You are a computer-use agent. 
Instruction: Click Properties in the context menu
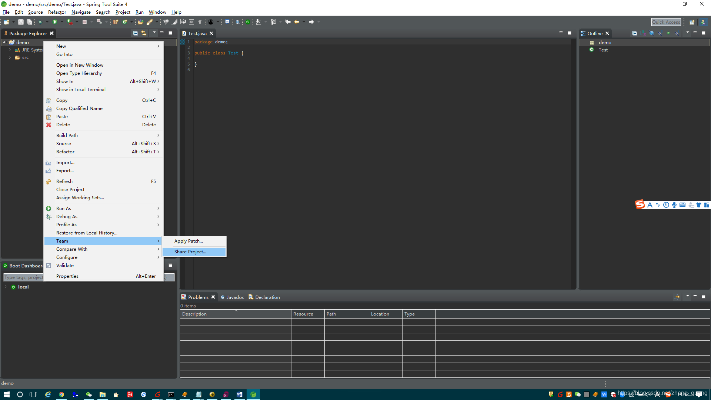[67, 276]
